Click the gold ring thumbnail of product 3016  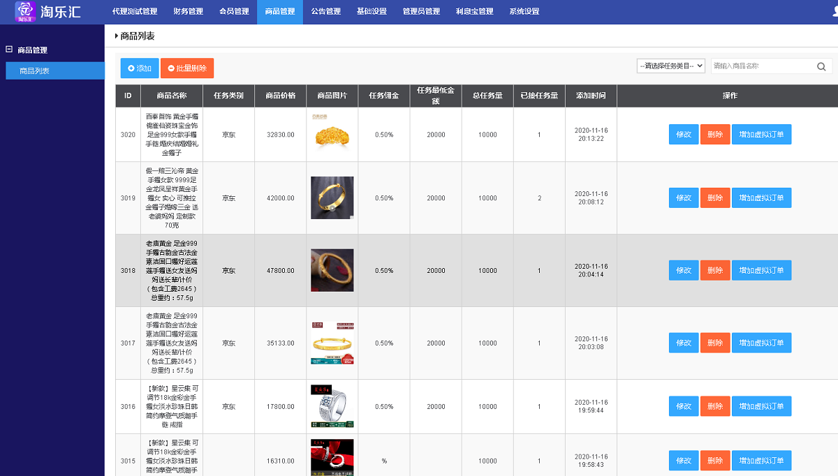(332, 406)
